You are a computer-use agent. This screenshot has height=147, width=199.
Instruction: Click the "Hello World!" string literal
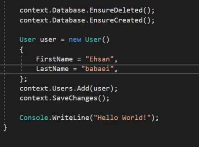(122, 118)
